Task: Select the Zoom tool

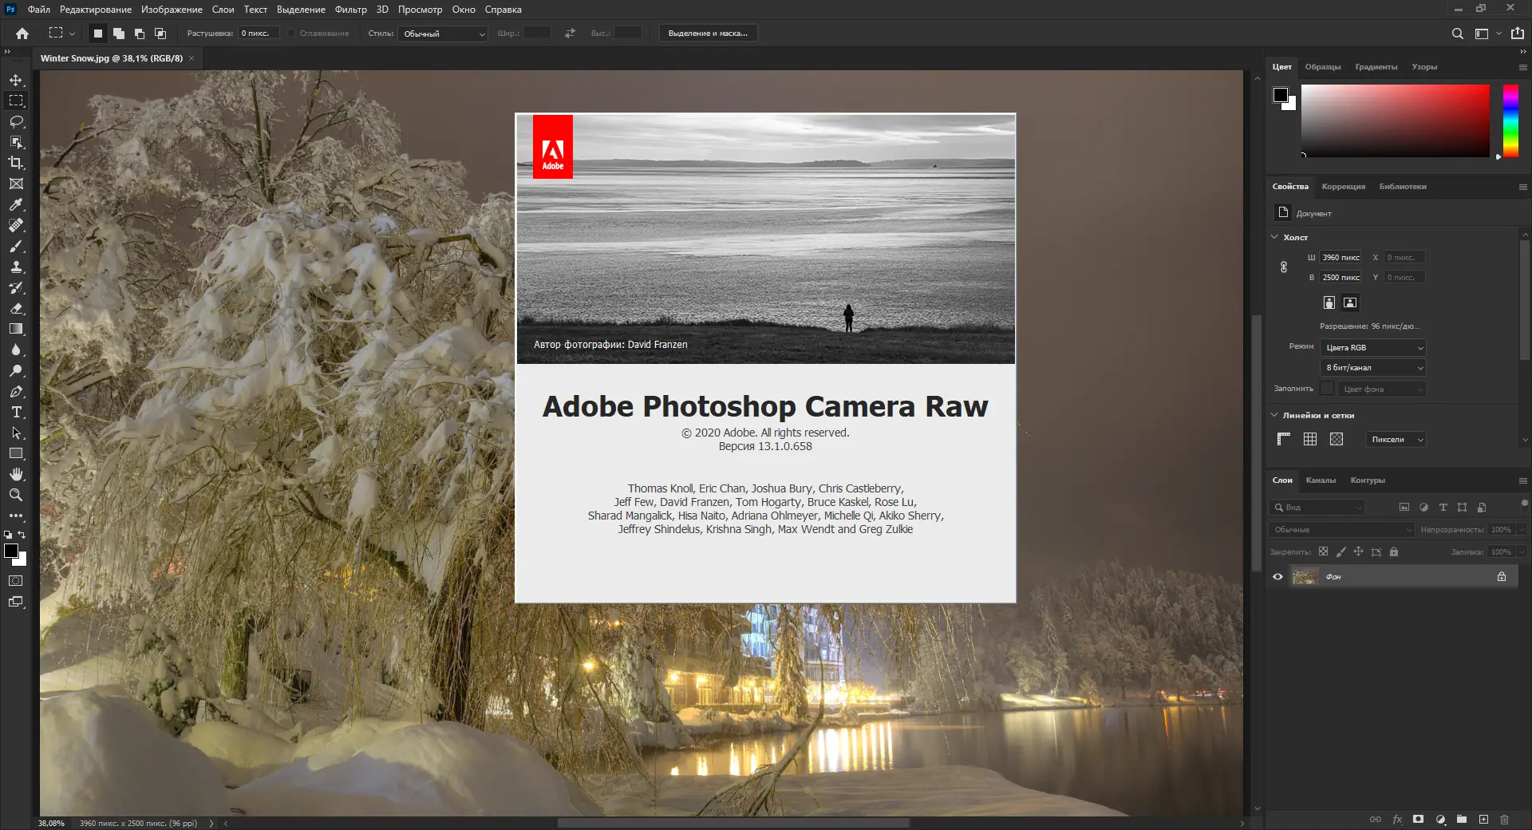Action: click(16, 495)
